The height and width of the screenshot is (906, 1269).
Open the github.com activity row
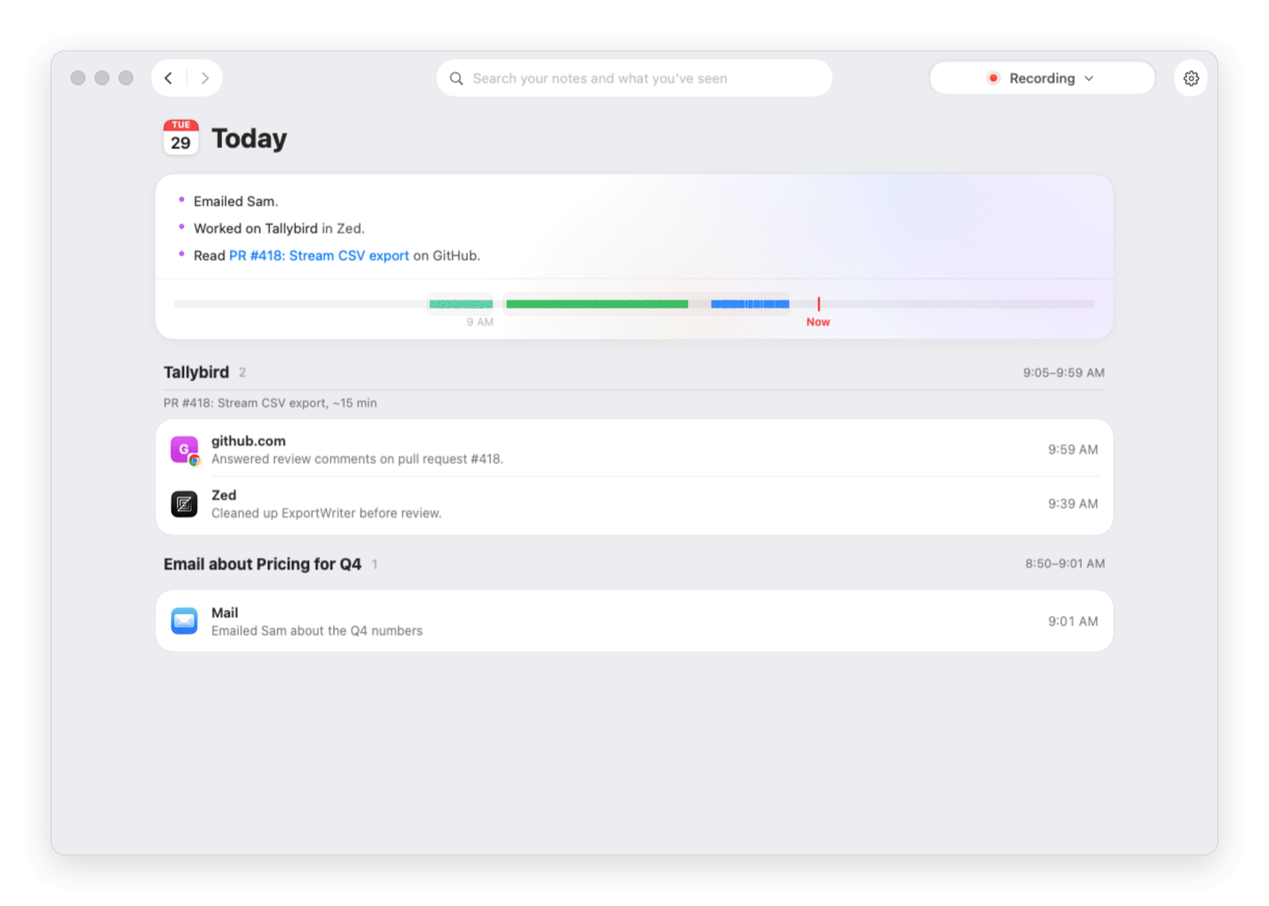point(634,449)
